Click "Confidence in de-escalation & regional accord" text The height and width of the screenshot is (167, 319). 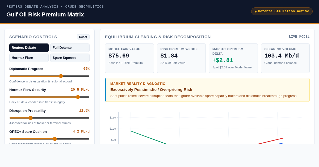coord(40,81)
